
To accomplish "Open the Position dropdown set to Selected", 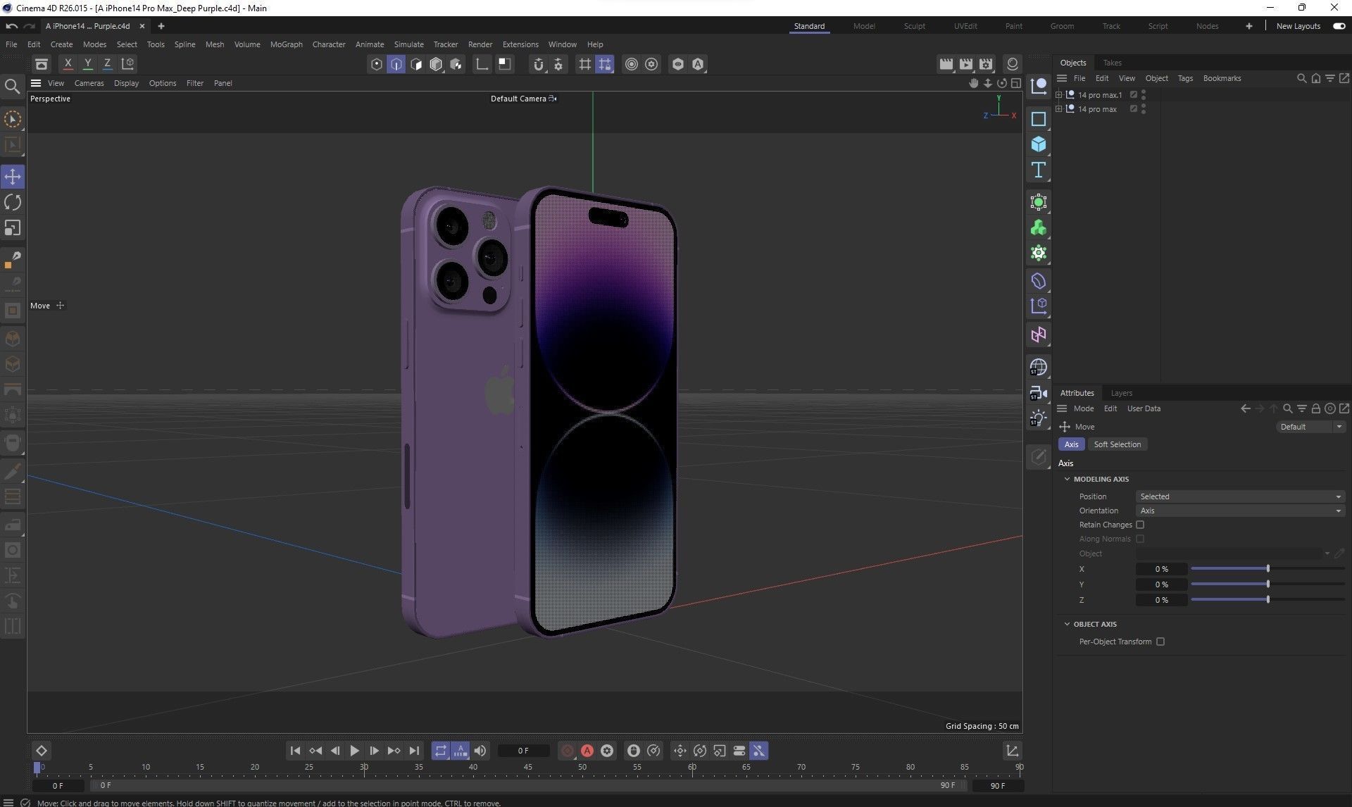I will point(1240,496).
